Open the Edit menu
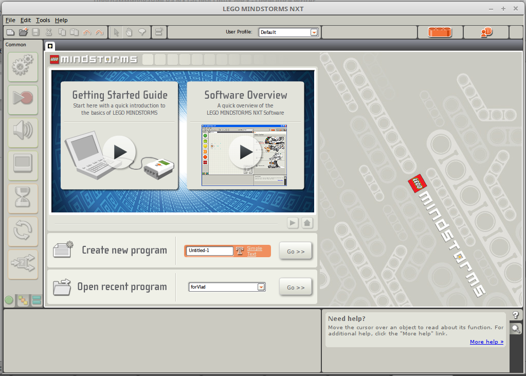This screenshot has height=376, width=526. [x=25, y=20]
